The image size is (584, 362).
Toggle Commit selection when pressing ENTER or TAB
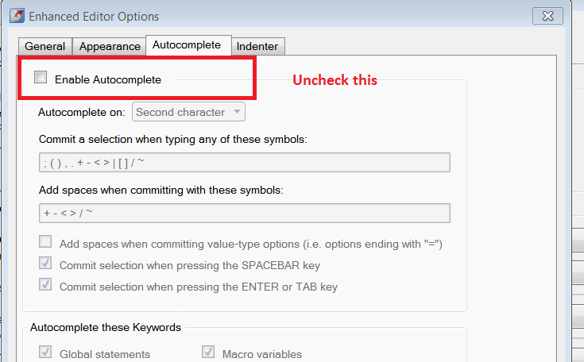point(46,285)
